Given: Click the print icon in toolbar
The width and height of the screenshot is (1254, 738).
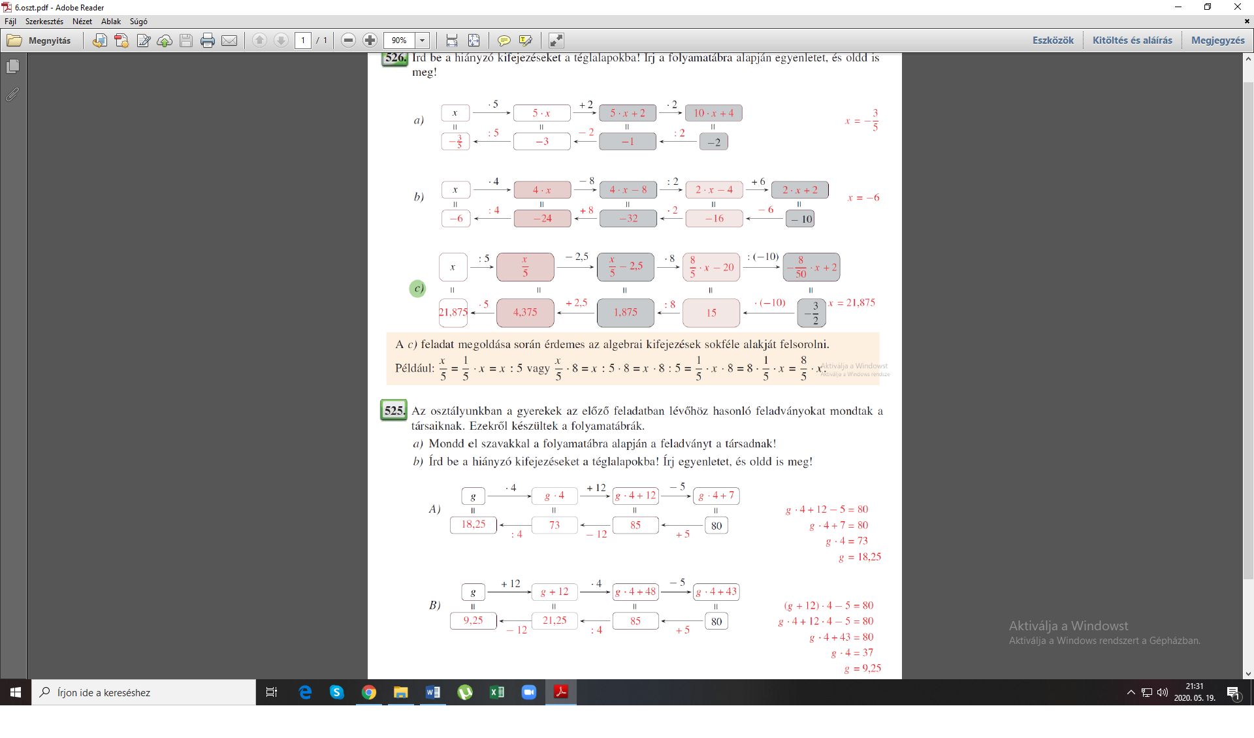Looking at the screenshot, I should click(x=208, y=40).
